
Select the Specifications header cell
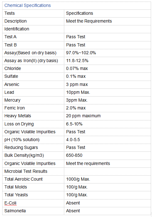coord(107,13)
